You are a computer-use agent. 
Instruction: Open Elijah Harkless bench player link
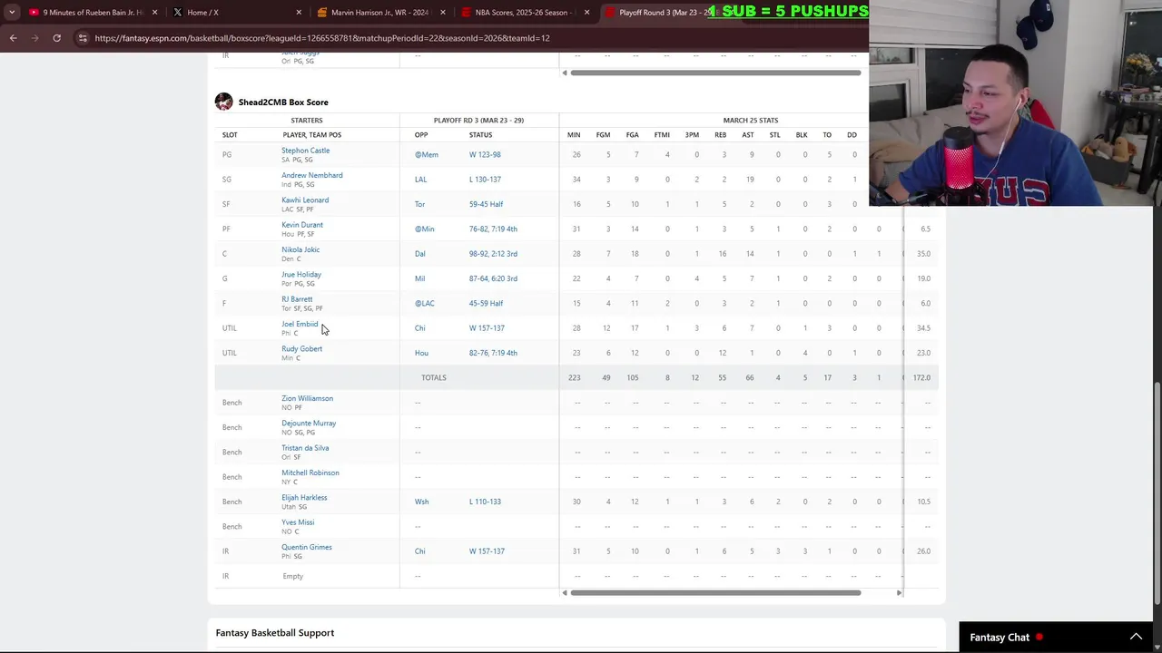coord(304,497)
